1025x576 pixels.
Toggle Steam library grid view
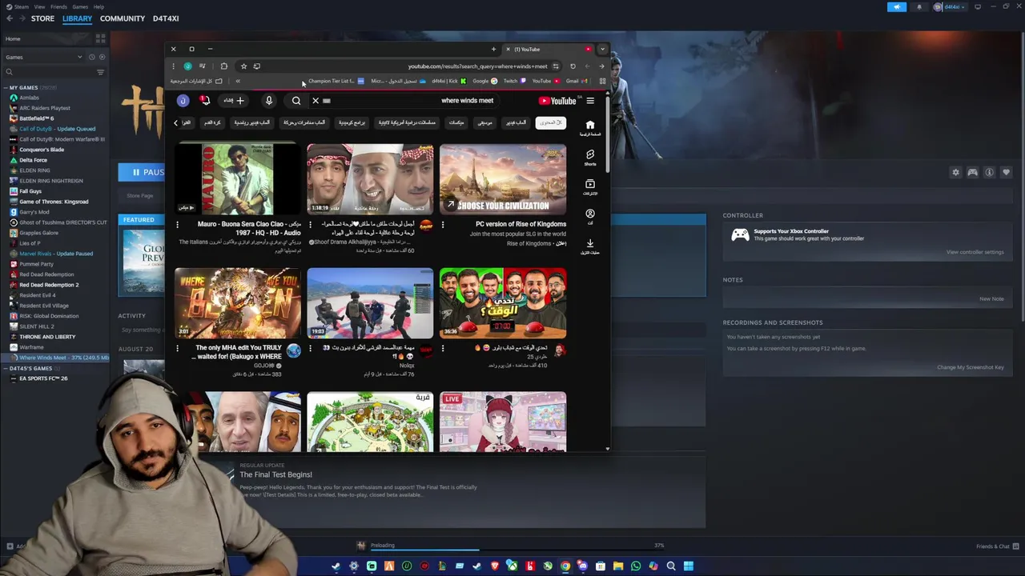pos(100,38)
